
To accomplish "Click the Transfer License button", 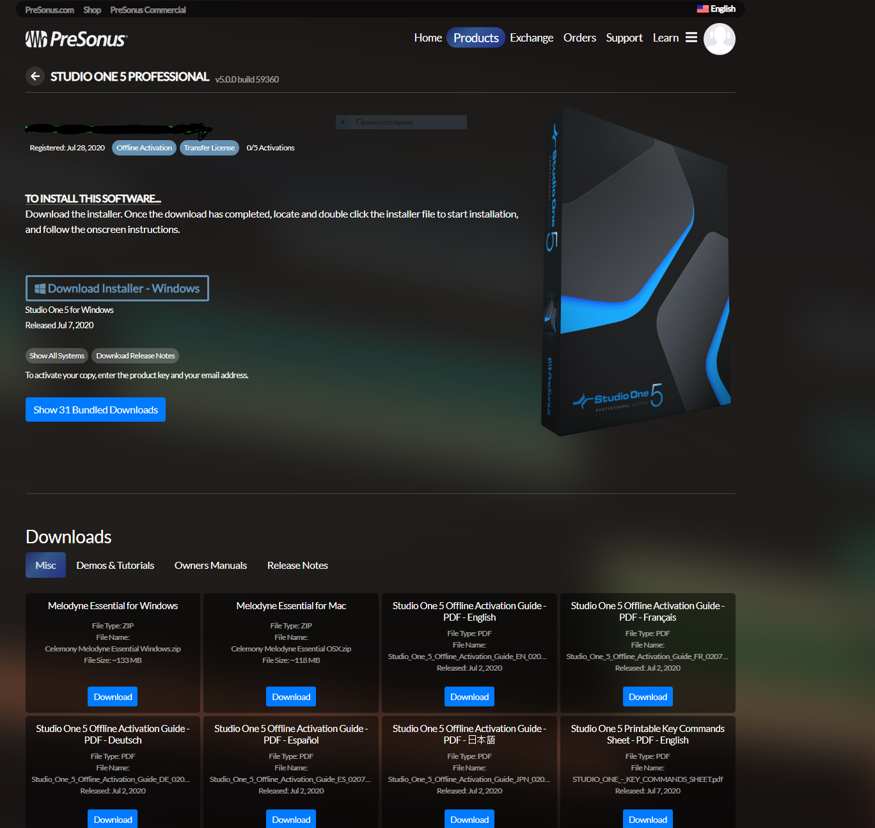I will click(209, 148).
